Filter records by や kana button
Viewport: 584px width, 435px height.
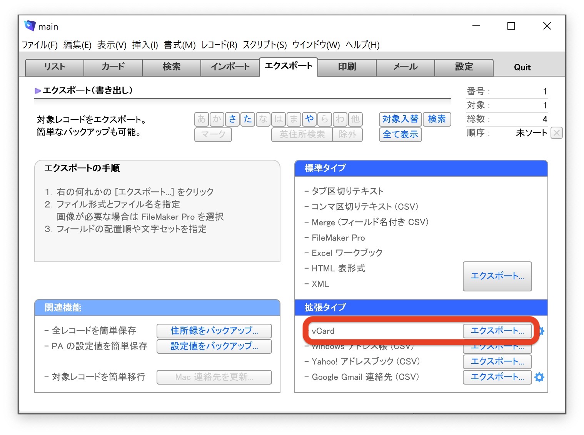[309, 119]
